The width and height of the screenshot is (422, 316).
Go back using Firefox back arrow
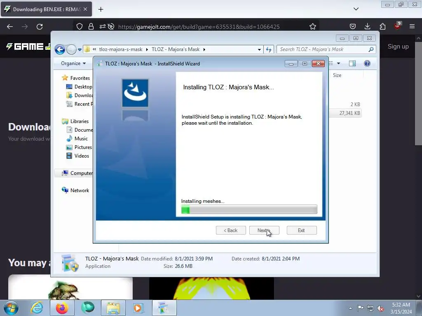coord(10,27)
